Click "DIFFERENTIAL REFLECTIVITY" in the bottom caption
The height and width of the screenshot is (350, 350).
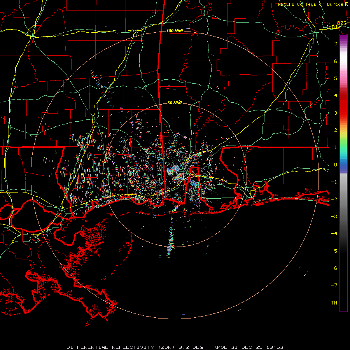(110, 347)
